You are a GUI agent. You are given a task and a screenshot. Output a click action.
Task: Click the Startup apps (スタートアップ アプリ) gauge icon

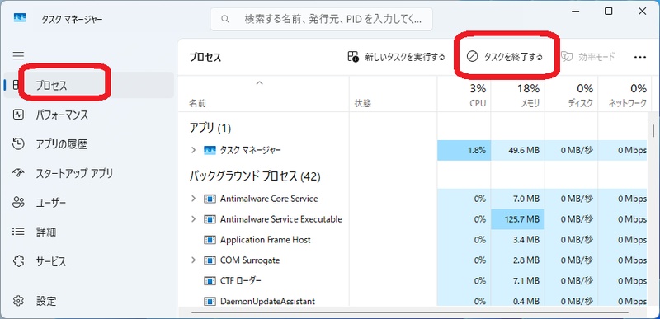18,173
